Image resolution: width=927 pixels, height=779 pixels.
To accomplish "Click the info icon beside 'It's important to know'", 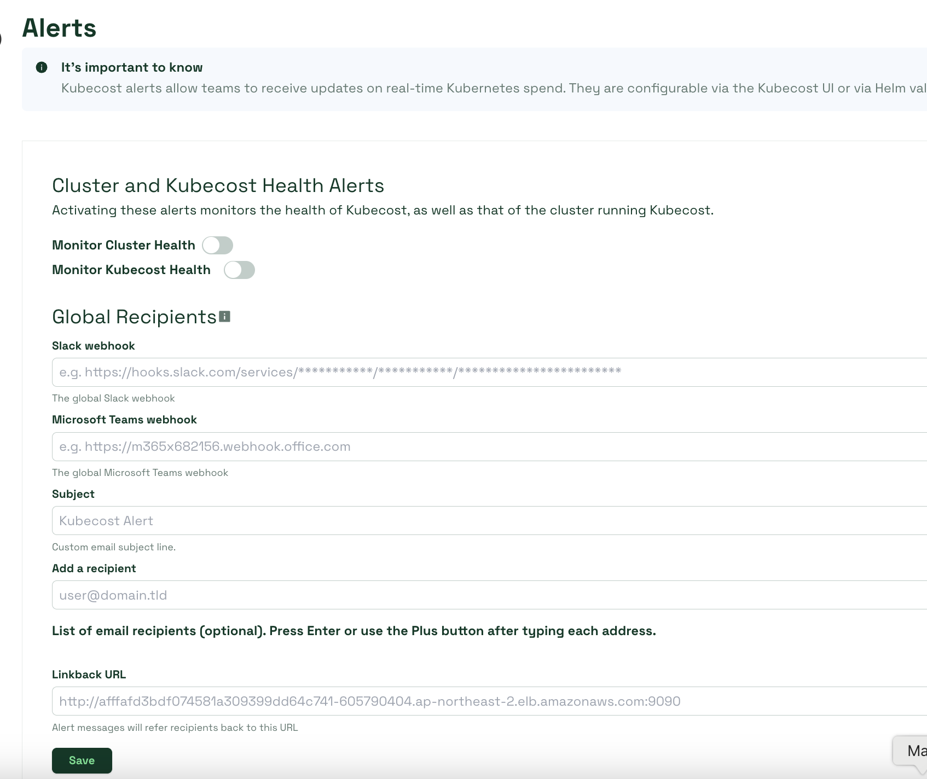I will pos(42,67).
